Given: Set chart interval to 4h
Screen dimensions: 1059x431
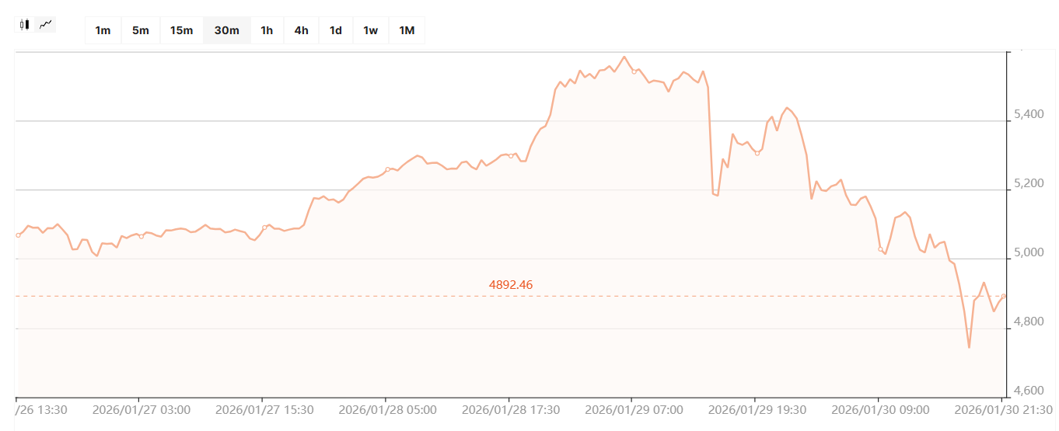Looking at the screenshot, I should [x=301, y=30].
